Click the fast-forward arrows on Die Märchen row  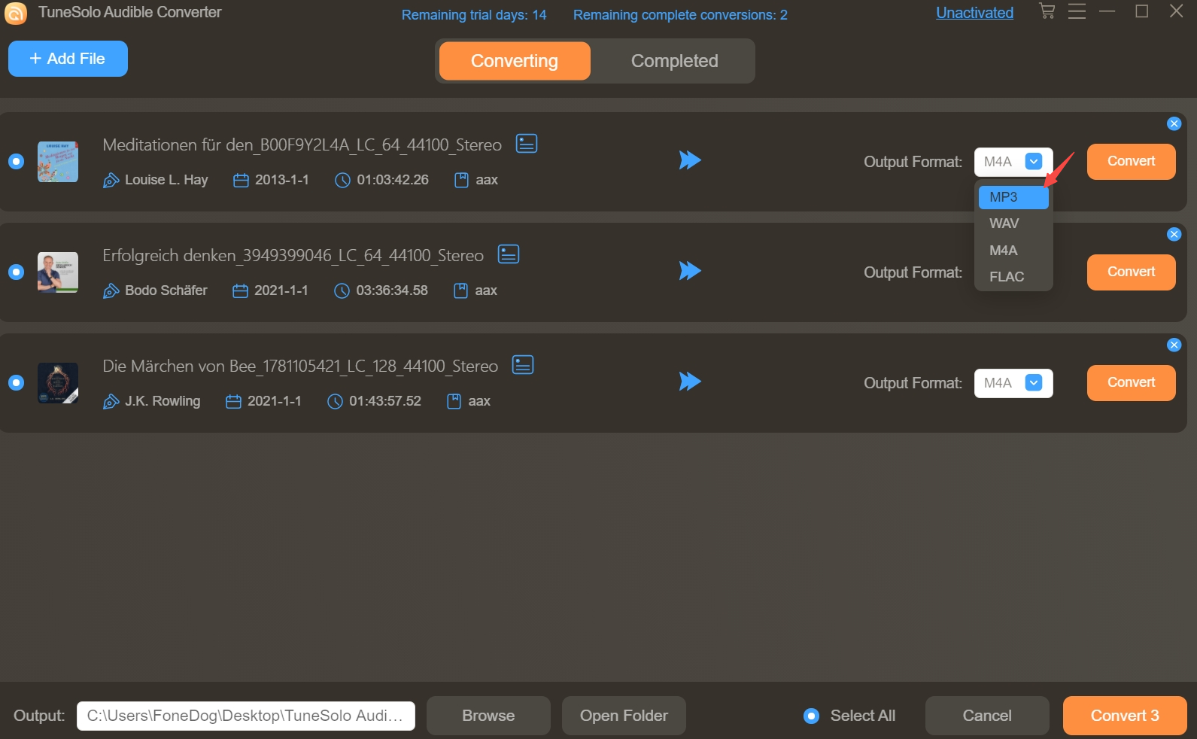690,382
